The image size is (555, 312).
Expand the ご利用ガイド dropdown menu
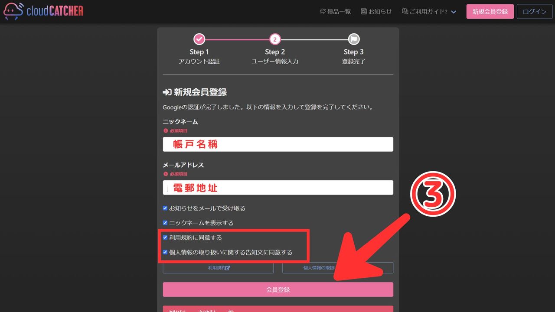click(429, 12)
